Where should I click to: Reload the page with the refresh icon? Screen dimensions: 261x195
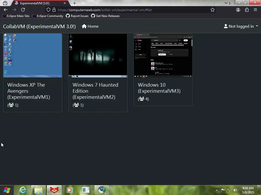pyautogui.click(x=23, y=10)
